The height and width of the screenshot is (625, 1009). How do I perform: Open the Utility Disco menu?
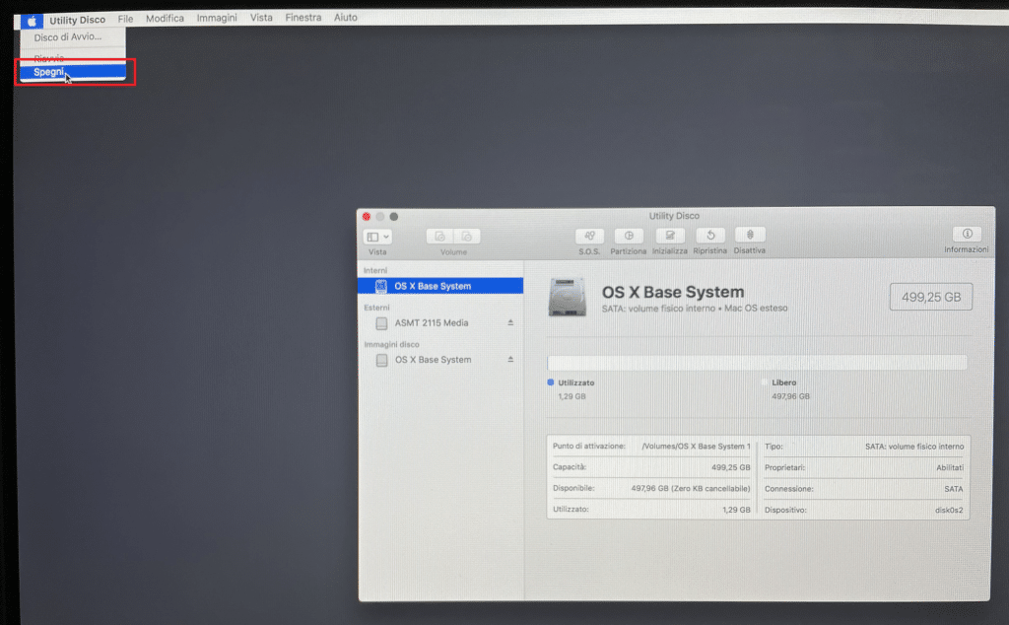[x=77, y=20]
